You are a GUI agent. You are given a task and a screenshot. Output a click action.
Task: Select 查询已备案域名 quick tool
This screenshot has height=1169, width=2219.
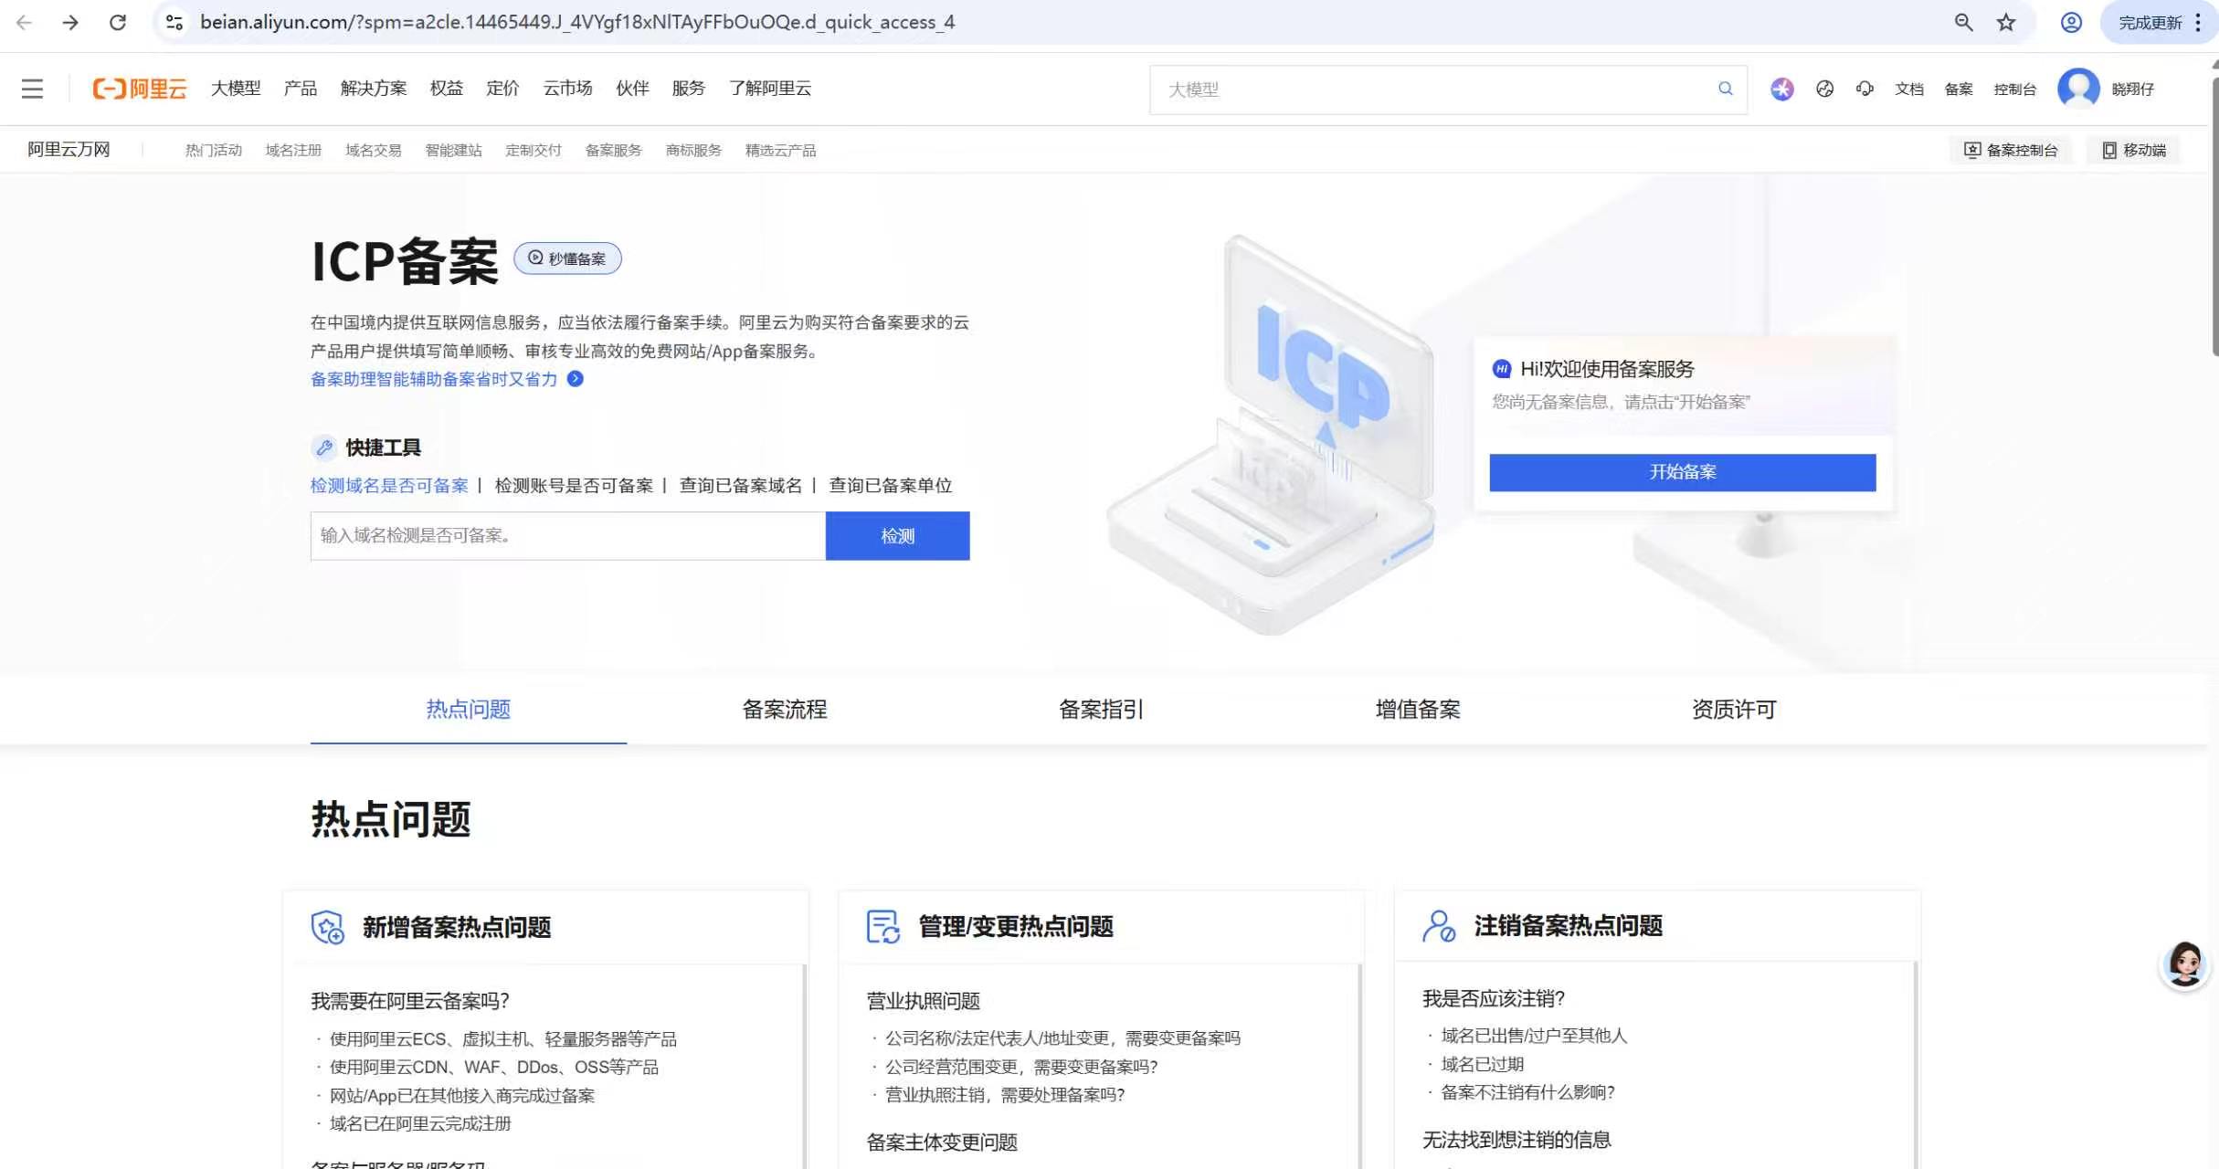[x=741, y=486]
